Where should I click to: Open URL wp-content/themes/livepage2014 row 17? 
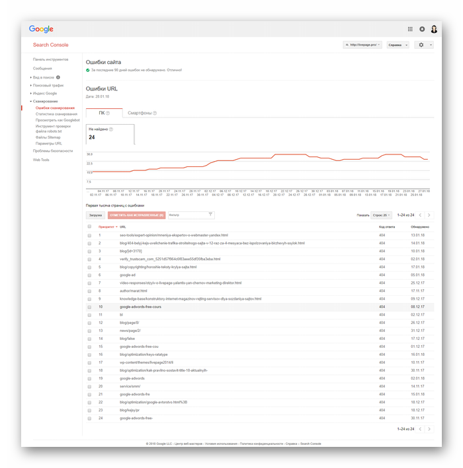[x=147, y=362]
